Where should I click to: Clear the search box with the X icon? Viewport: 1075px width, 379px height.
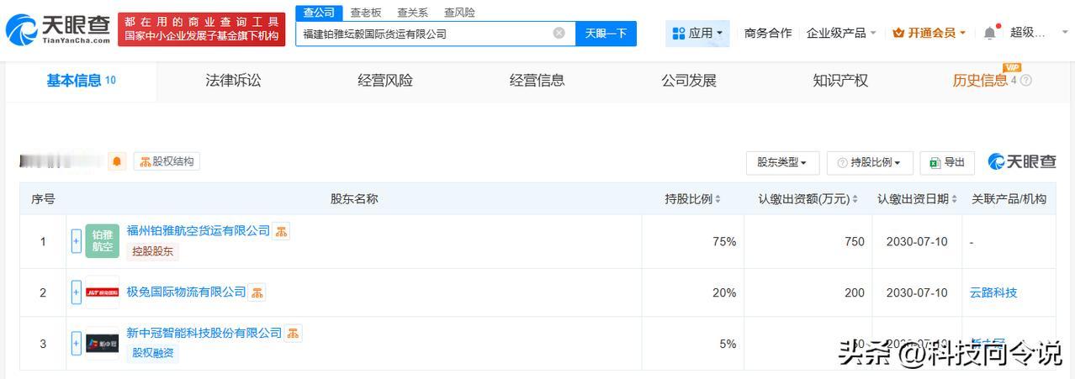click(559, 34)
